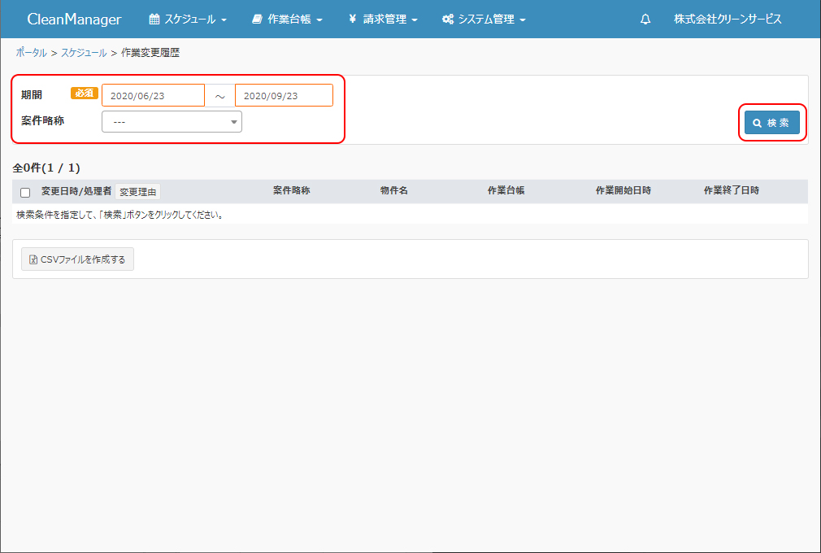Viewport: 821px width, 553px height.
Task: Click the end date field 2020/09/23
Action: pos(284,96)
